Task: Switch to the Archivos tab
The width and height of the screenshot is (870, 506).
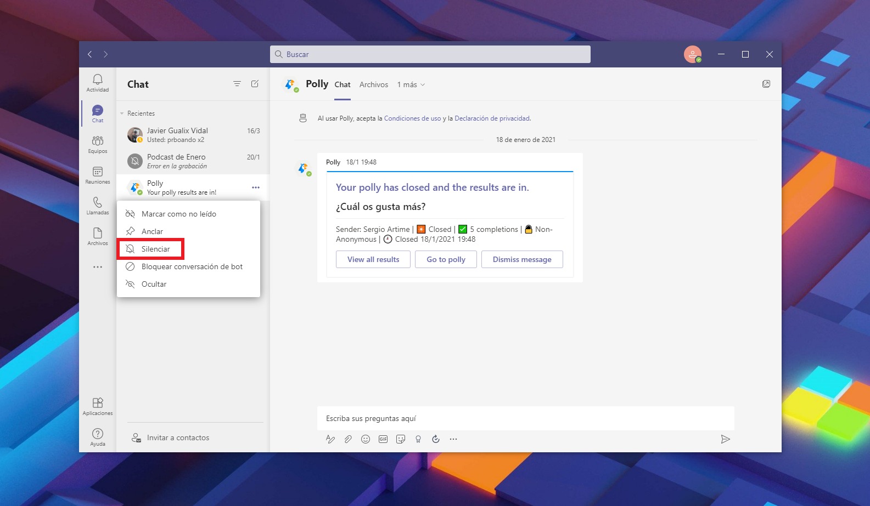Action: click(374, 84)
